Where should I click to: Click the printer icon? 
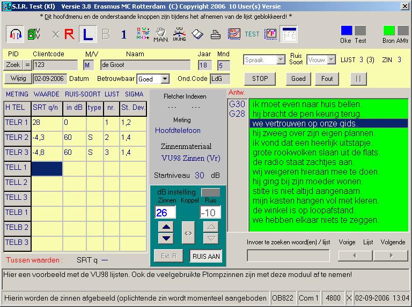point(216,35)
